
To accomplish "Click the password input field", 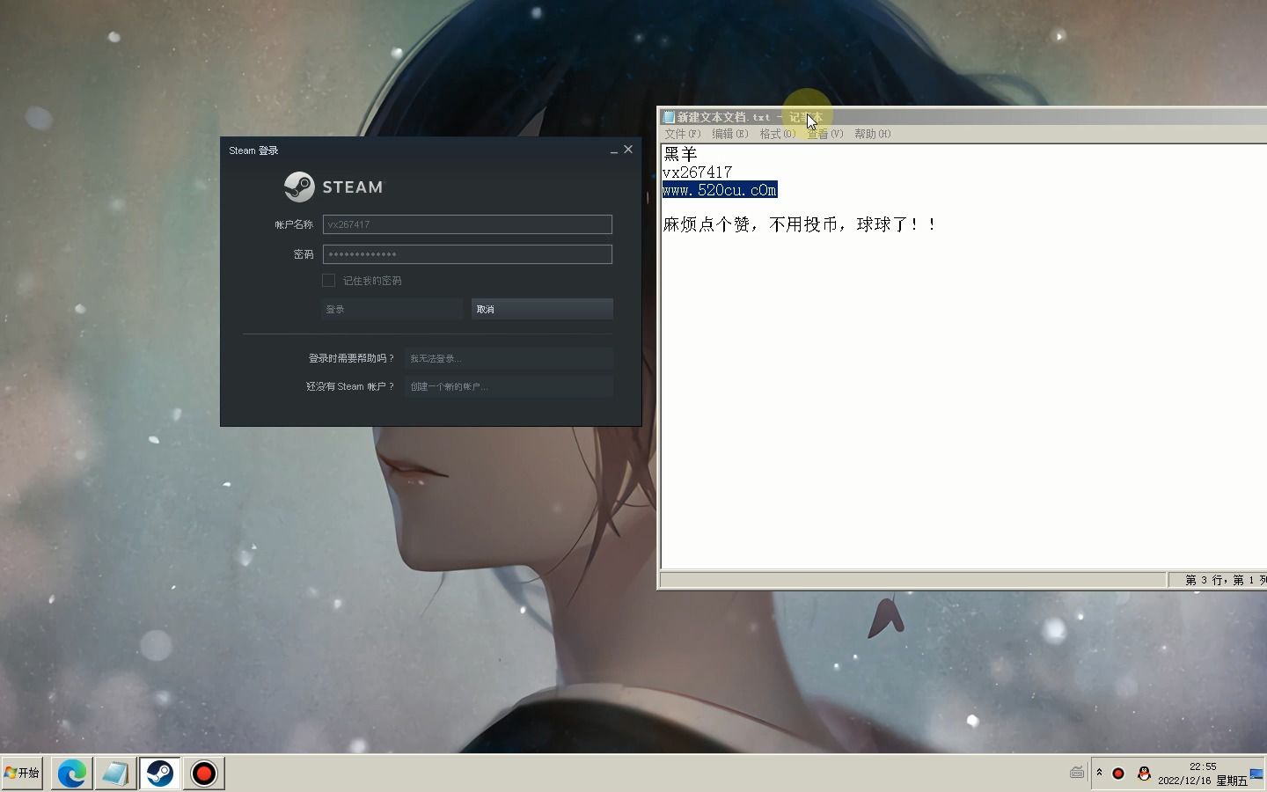I will (467, 254).
